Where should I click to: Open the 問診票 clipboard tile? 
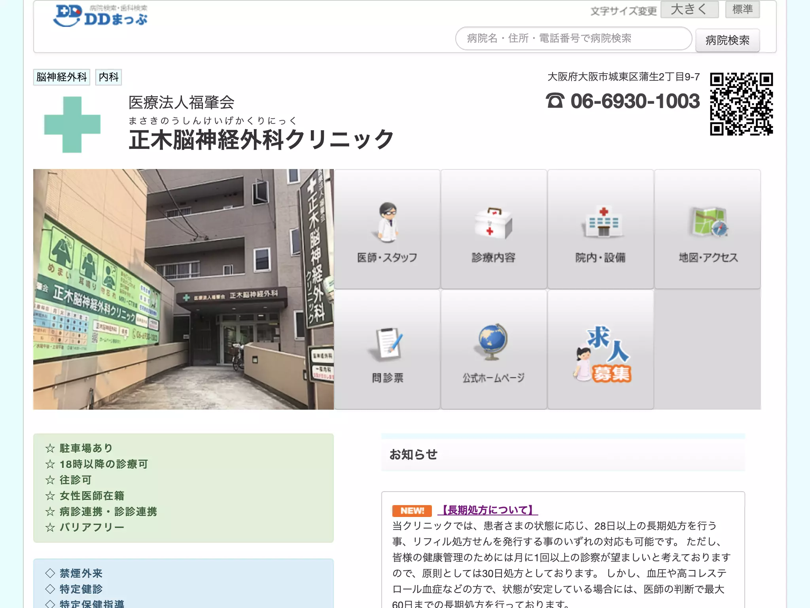[x=387, y=350]
